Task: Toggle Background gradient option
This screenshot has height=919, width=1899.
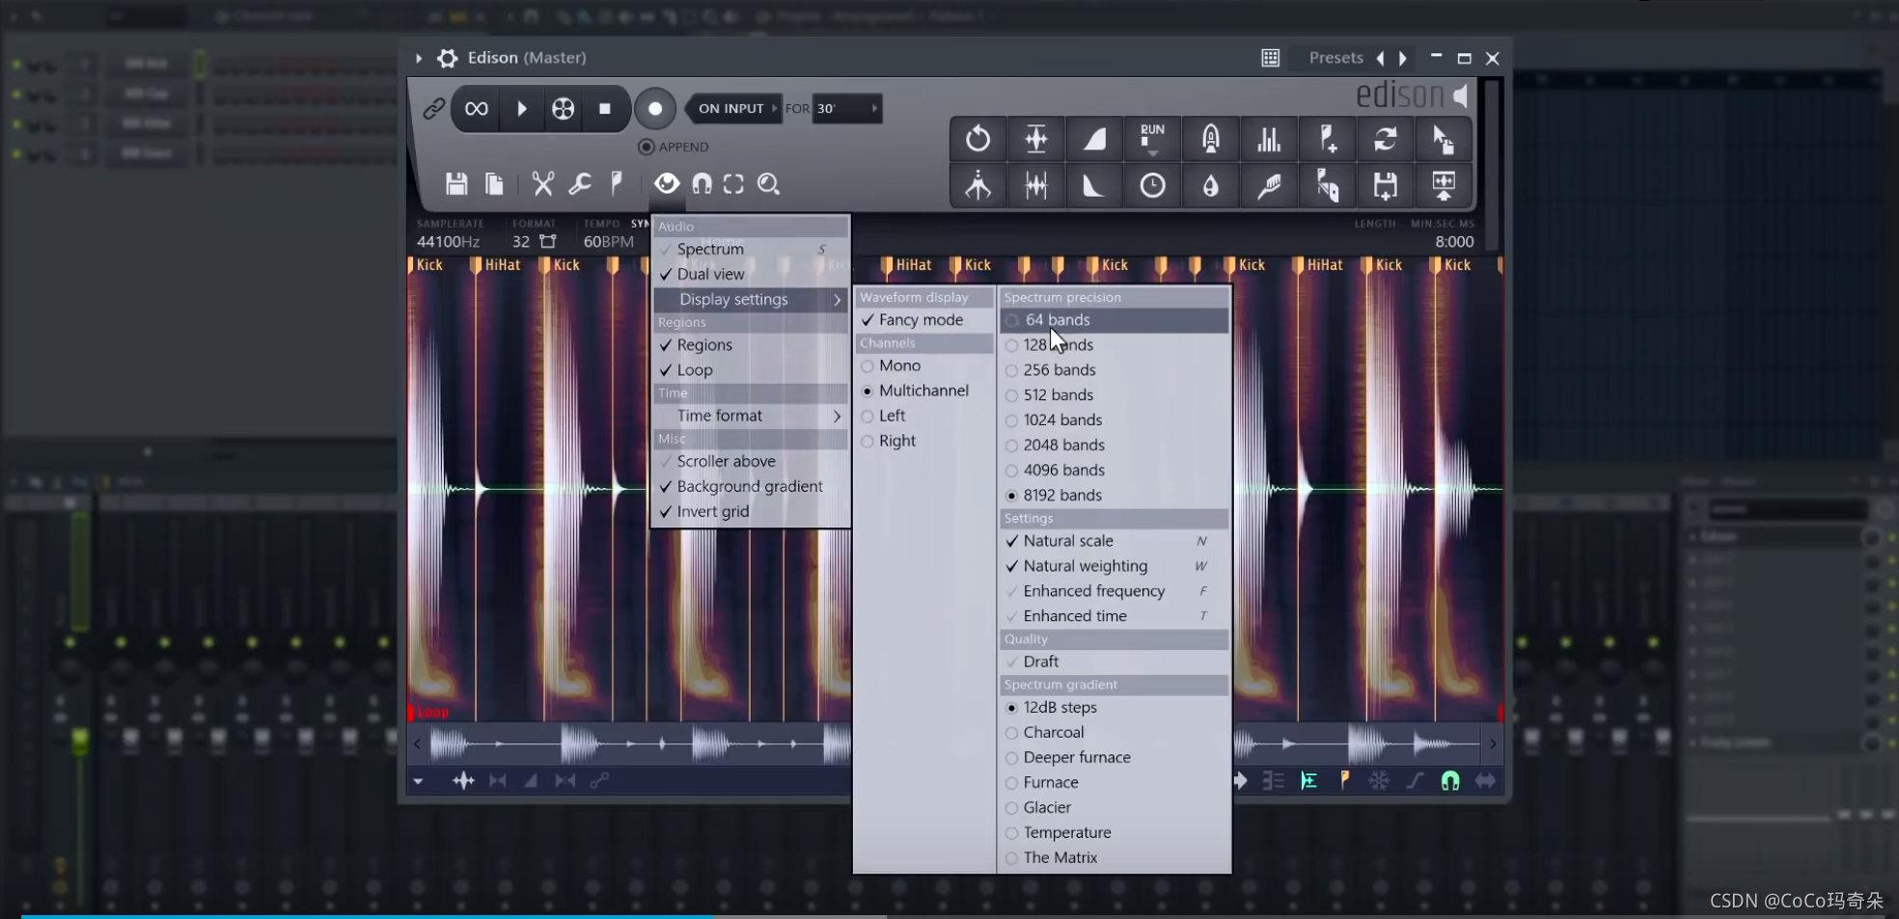Action: [x=751, y=486]
